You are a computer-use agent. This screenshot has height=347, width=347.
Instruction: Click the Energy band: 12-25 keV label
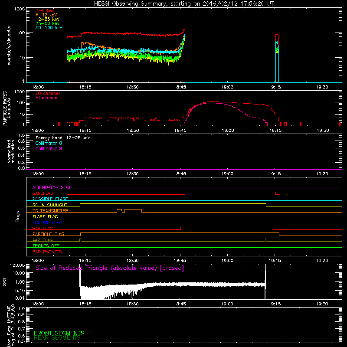point(63,138)
